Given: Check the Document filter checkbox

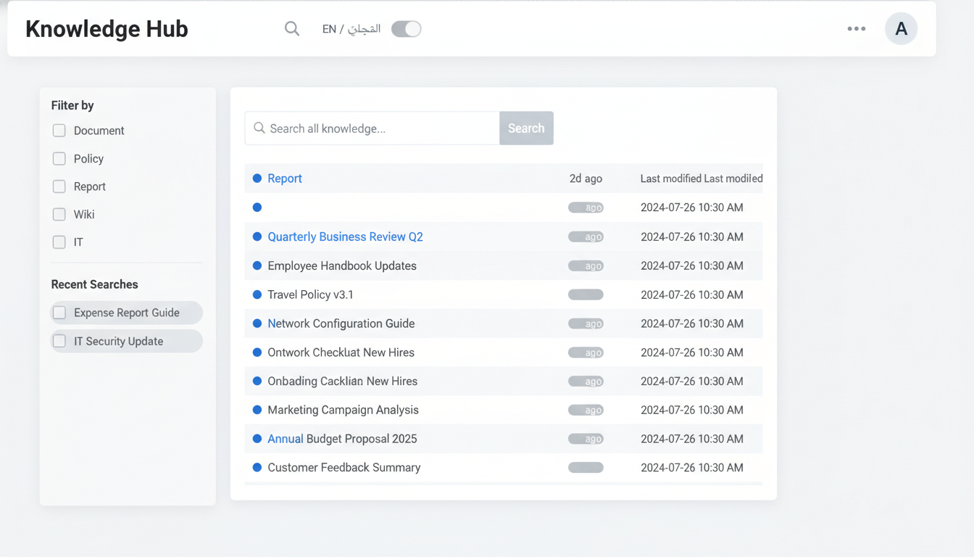Looking at the screenshot, I should pos(59,131).
